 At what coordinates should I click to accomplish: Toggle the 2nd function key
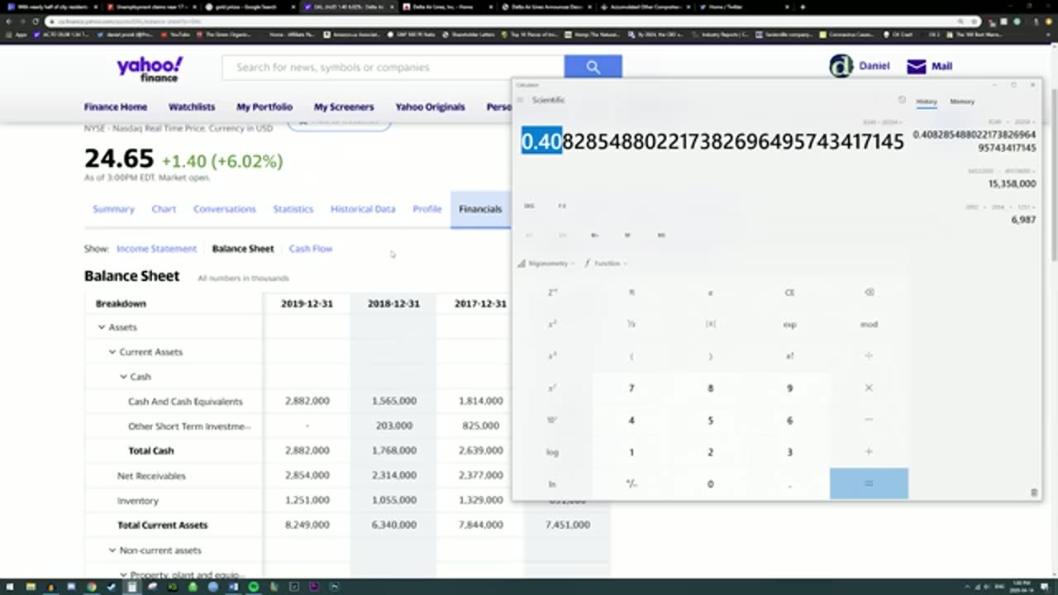[552, 293]
